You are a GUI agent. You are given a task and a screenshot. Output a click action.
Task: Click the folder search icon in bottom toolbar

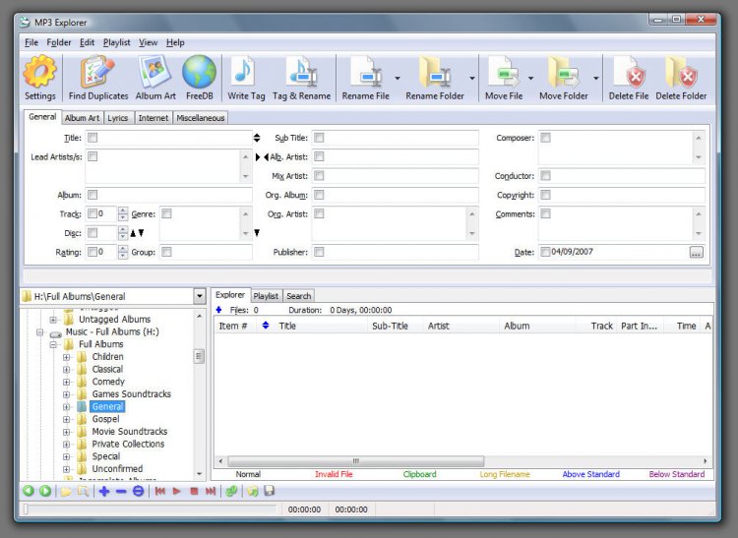point(84,491)
